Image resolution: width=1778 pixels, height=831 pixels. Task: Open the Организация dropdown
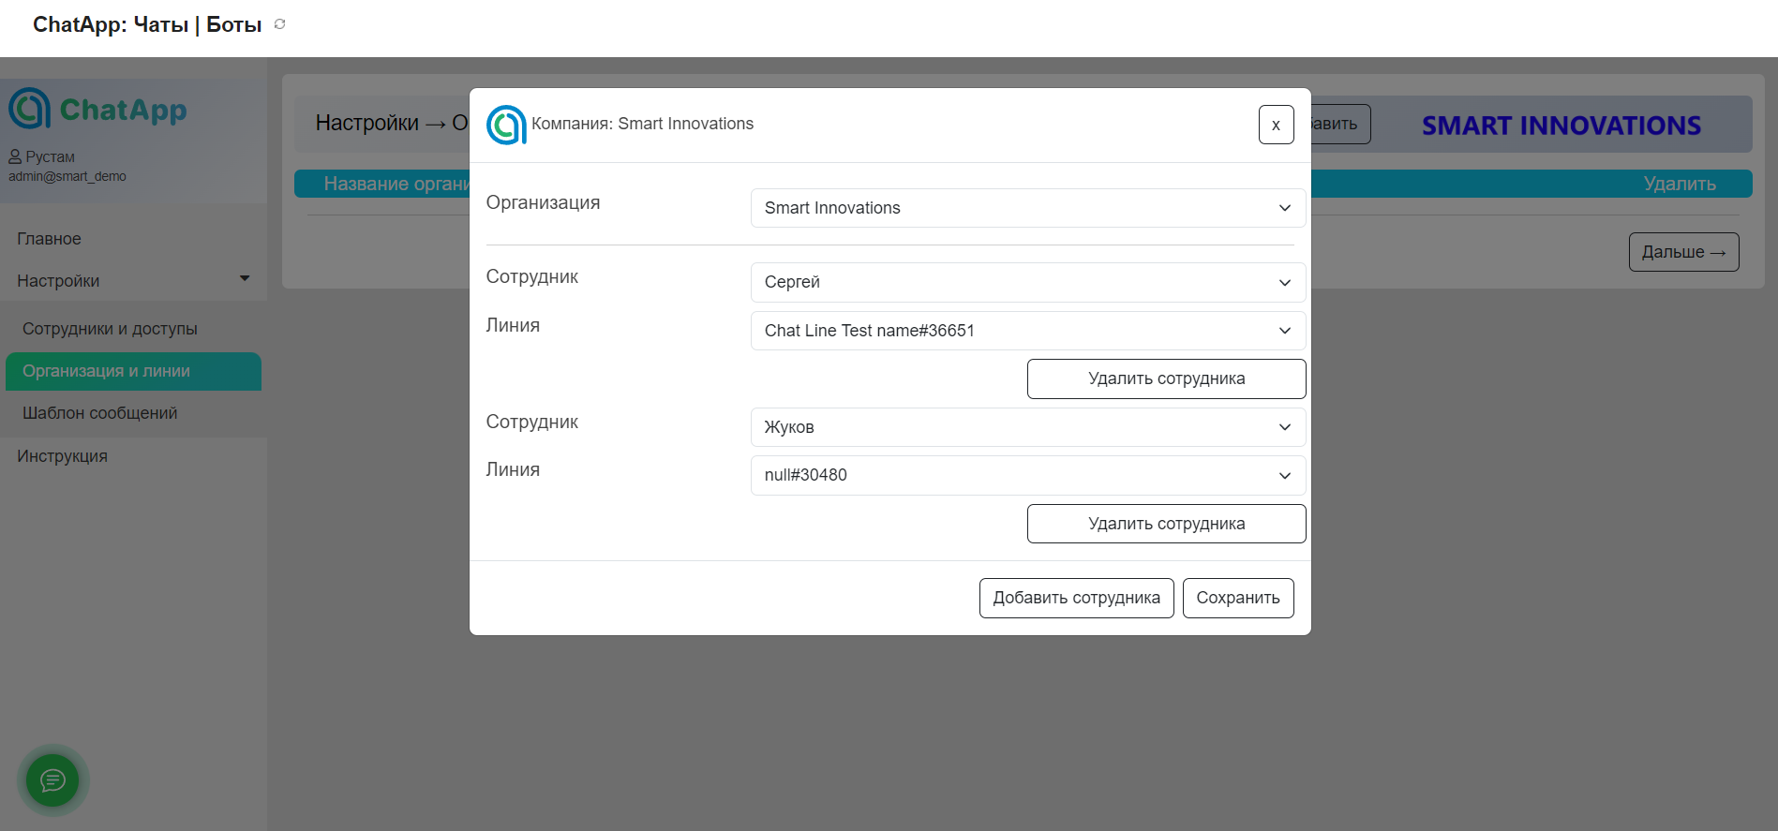point(1027,208)
